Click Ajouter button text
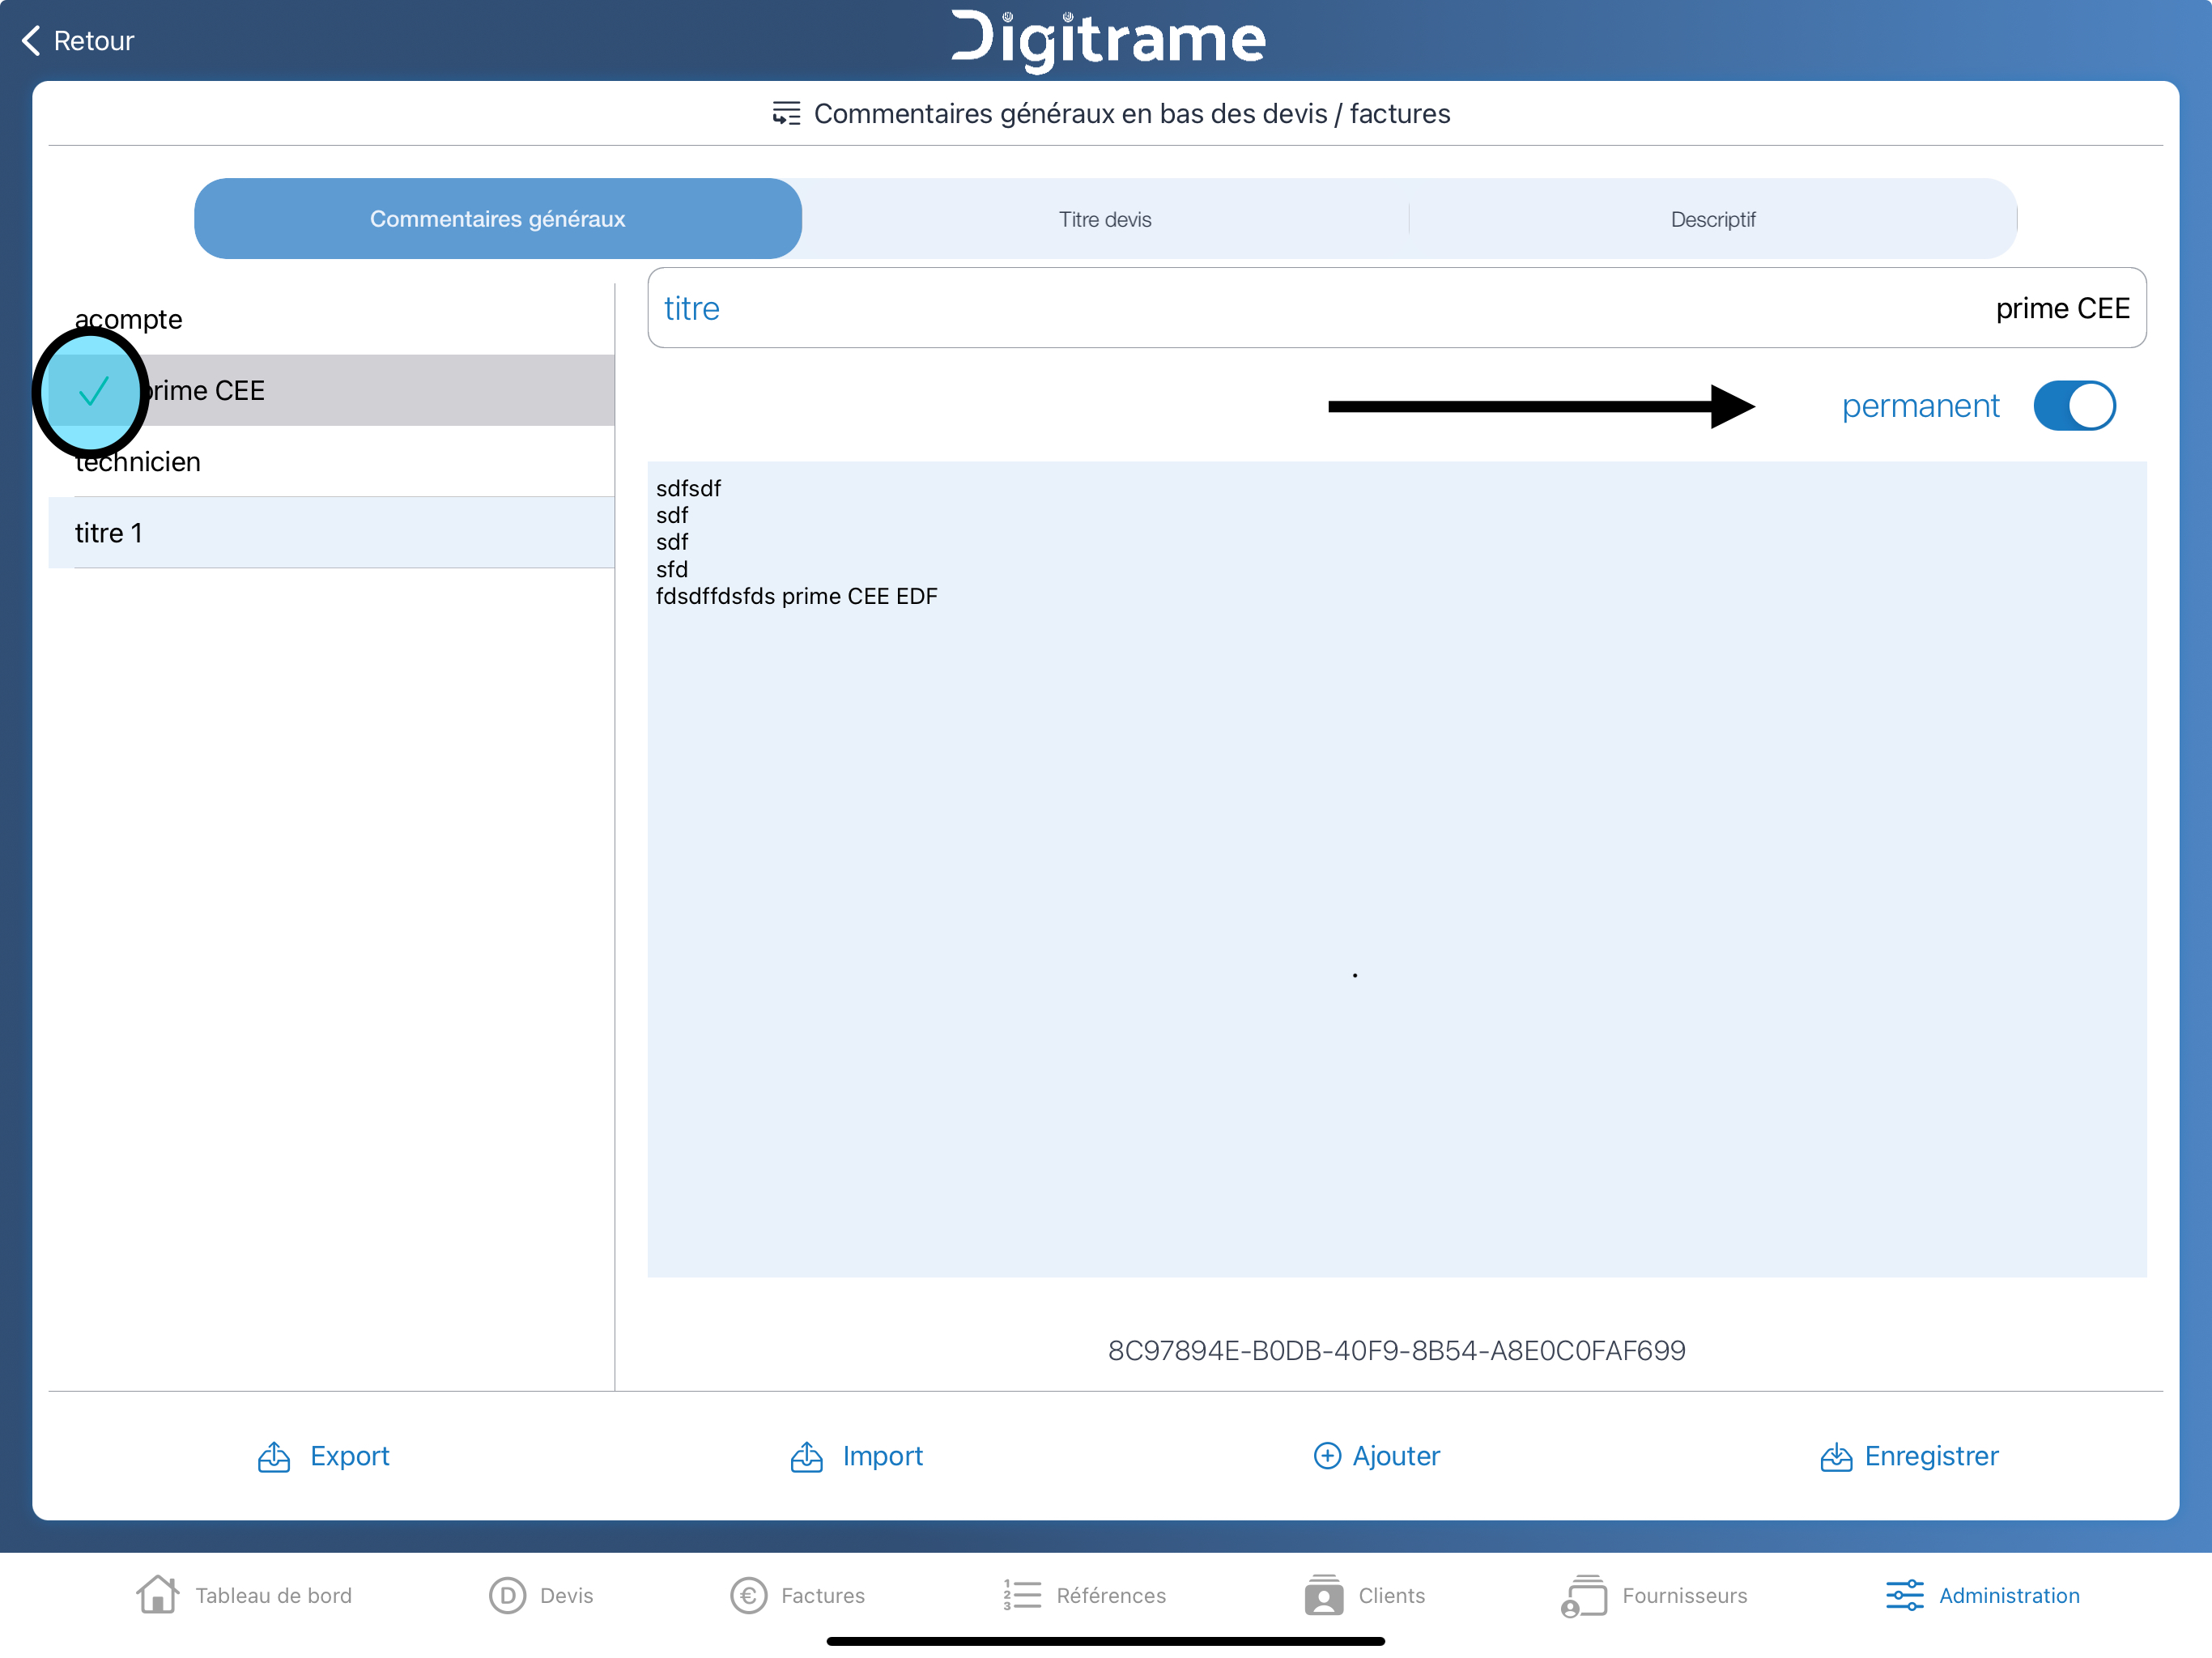Screen dimensions: 2212x1658 1396,1456
